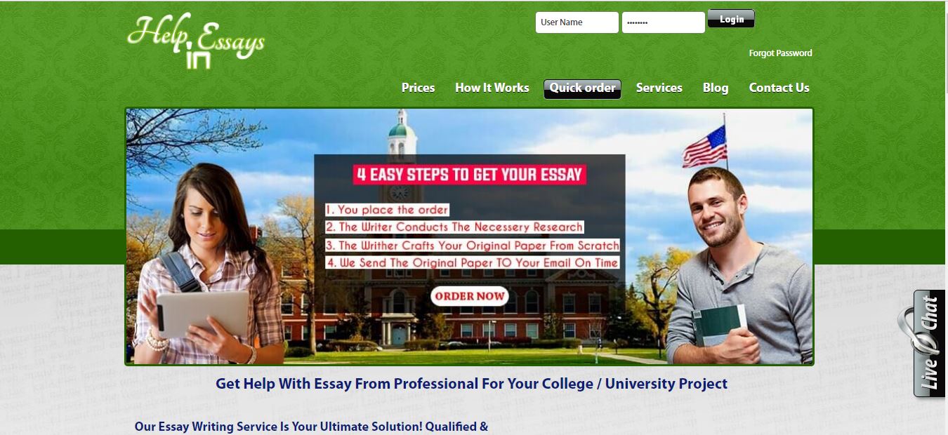
Task: Visit the Blog page
Action: 715,88
